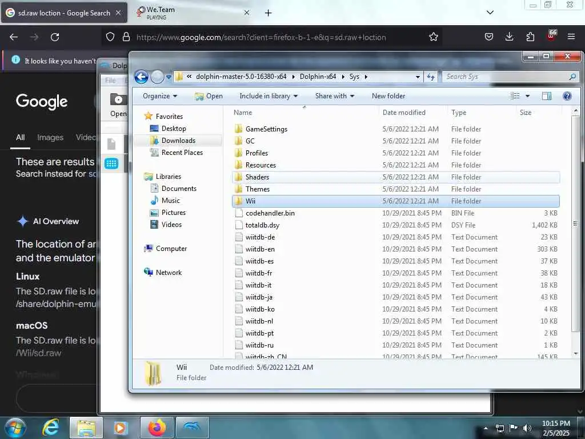The image size is (585, 439).
Task: Click Open in the Explorer toolbar
Action: [209, 96]
